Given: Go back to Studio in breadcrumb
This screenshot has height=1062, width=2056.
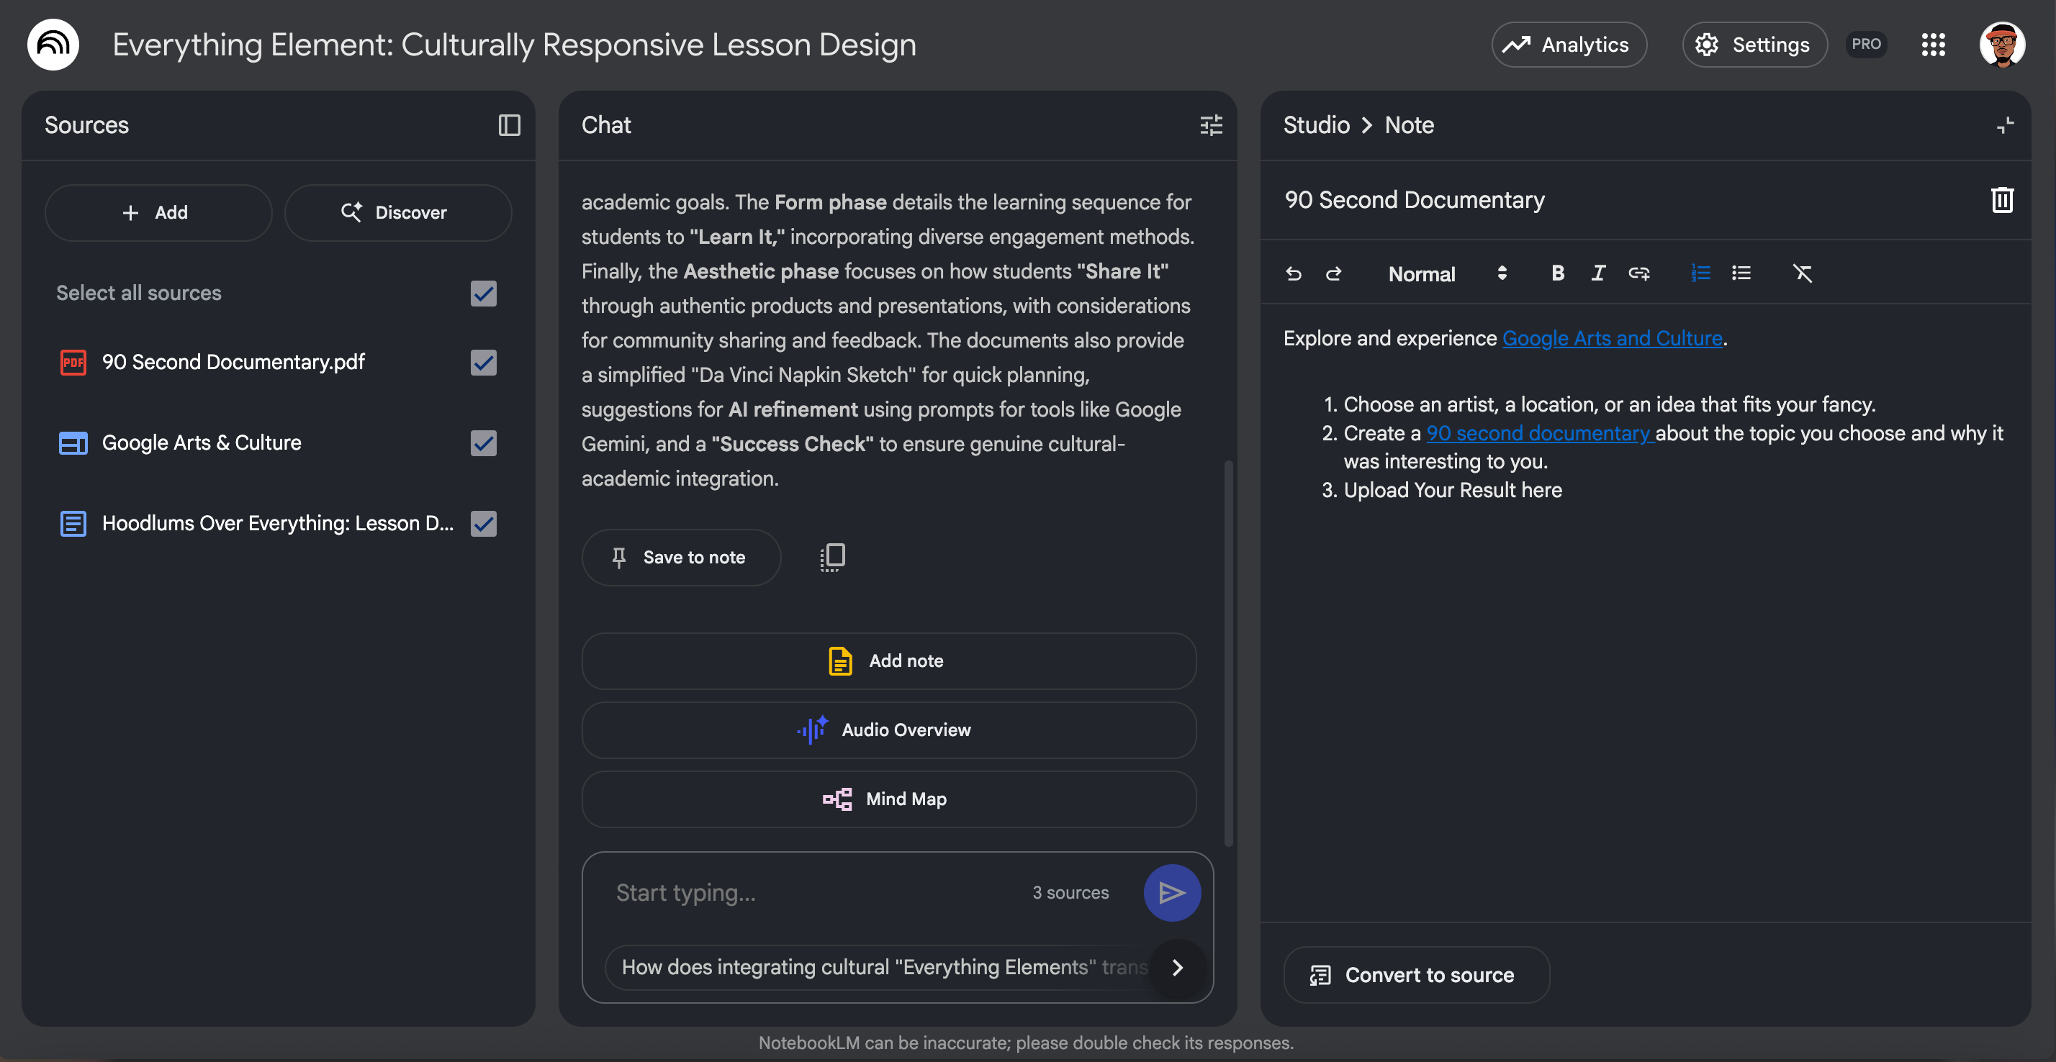Looking at the screenshot, I should pos(1316,125).
